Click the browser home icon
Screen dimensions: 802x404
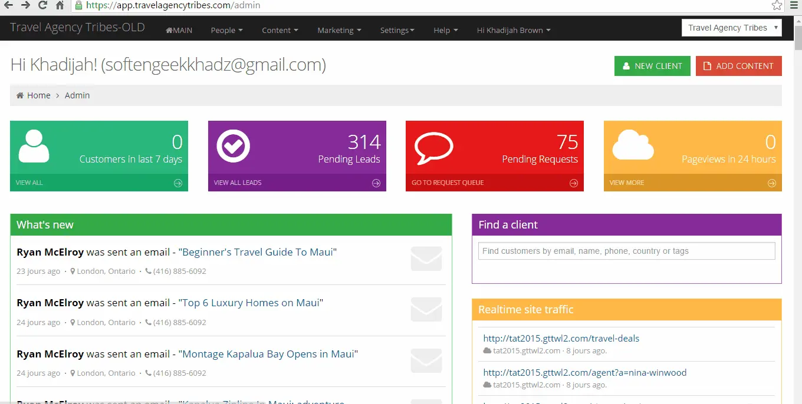tap(60, 5)
